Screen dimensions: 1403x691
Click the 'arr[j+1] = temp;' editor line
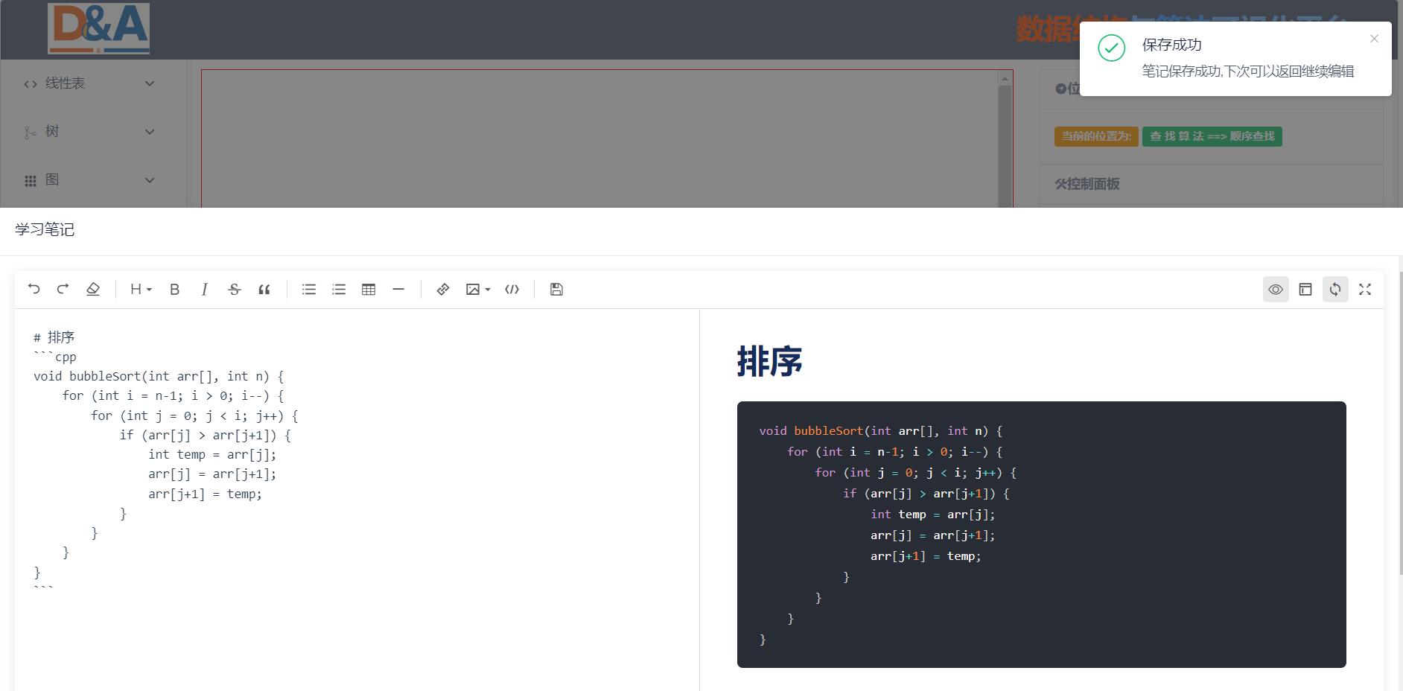(x=205, y=494)
